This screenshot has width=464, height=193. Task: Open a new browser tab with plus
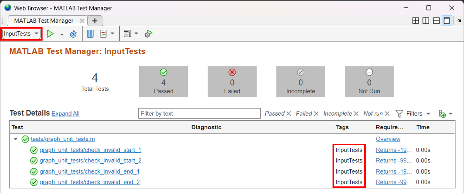click(x=95, y=21)
